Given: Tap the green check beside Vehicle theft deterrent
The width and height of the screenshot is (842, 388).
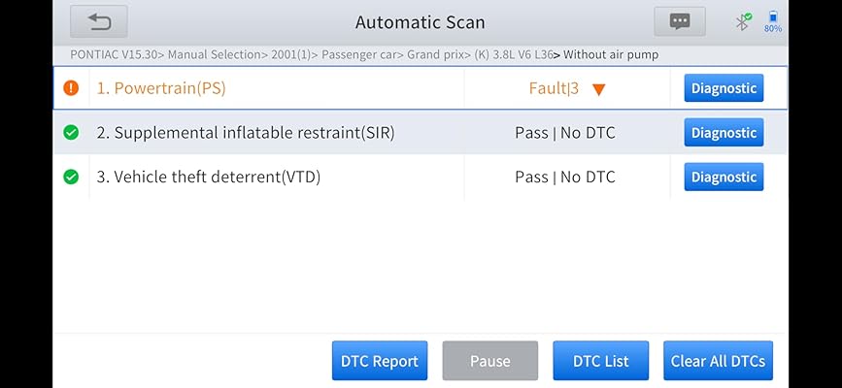Looking at the screenshot, I should coord(71,177).
